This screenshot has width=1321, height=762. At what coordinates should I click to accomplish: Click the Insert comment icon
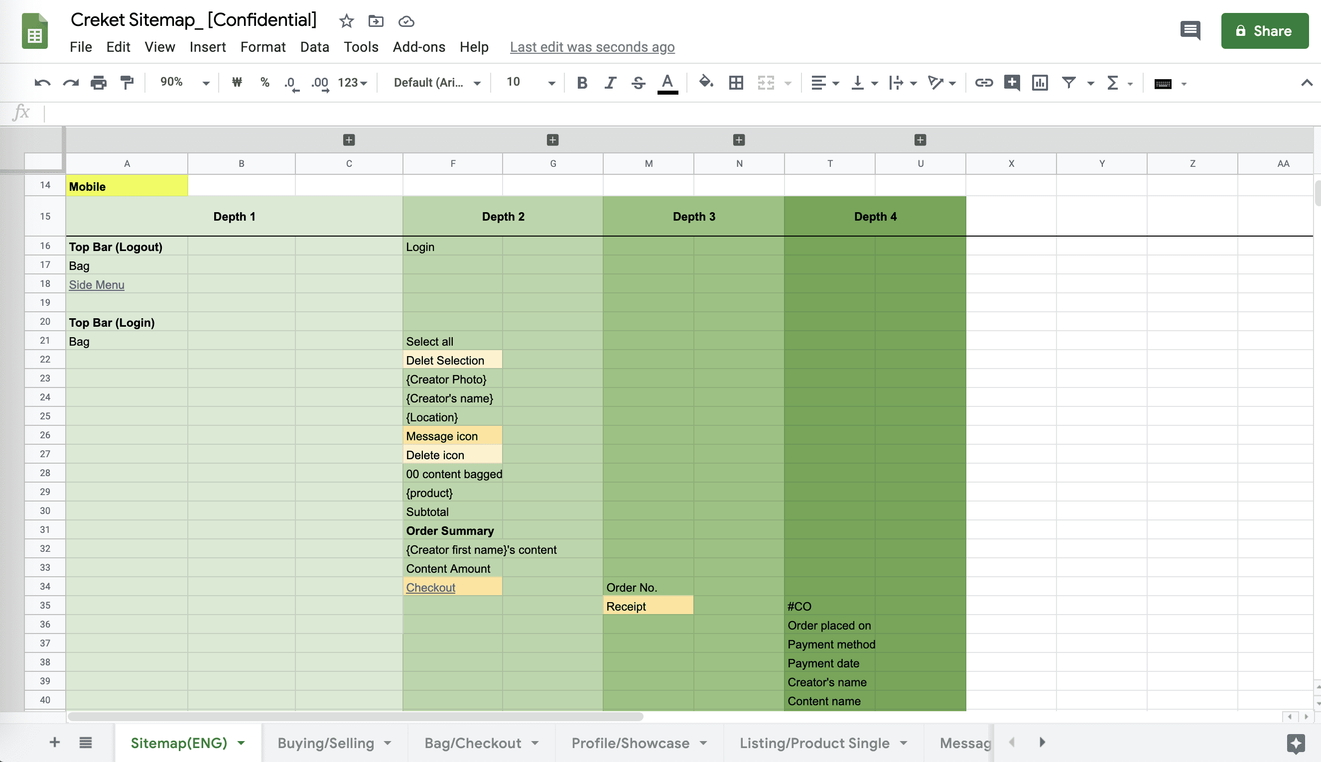coord(1012,83)
